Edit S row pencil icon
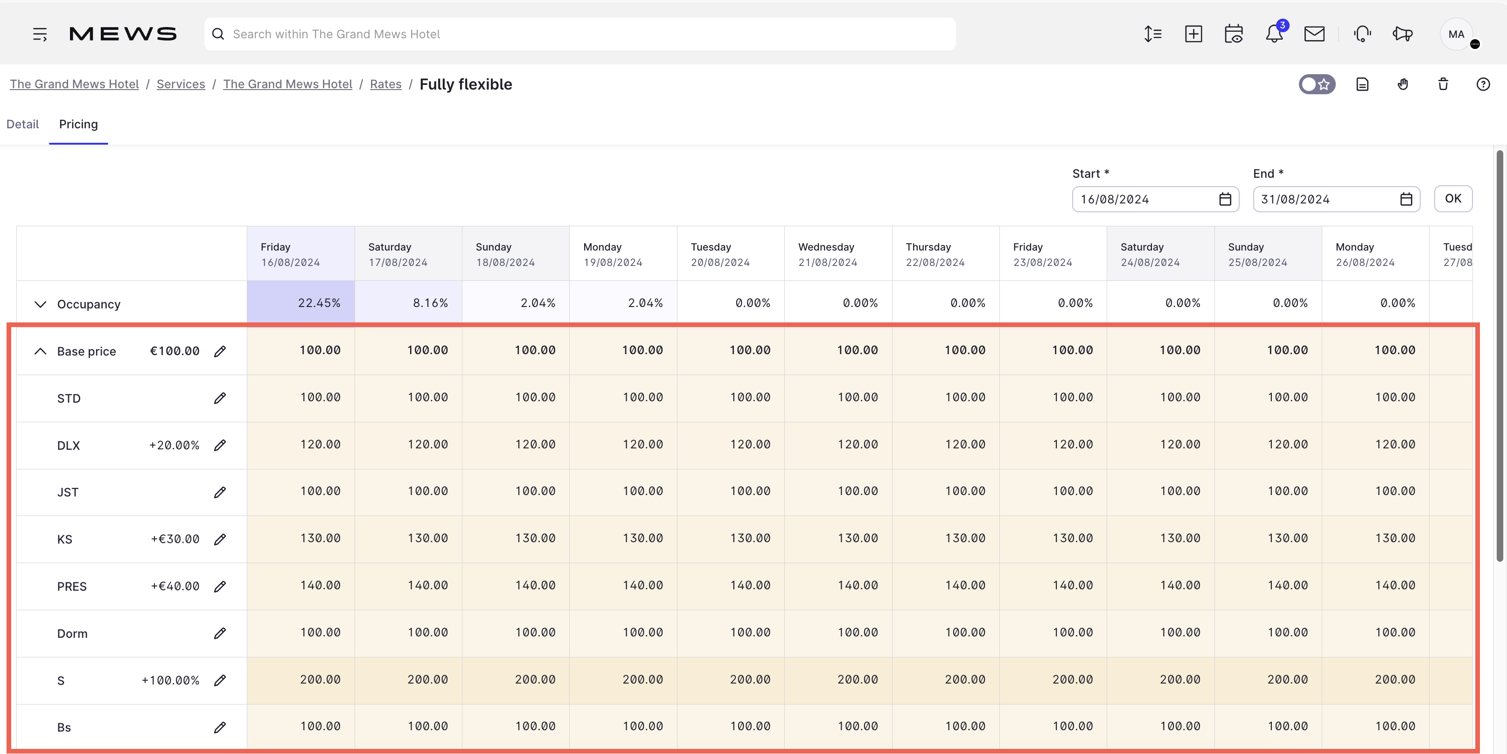The width and height of the screenshot is (1507, 754). coord(220,680)
